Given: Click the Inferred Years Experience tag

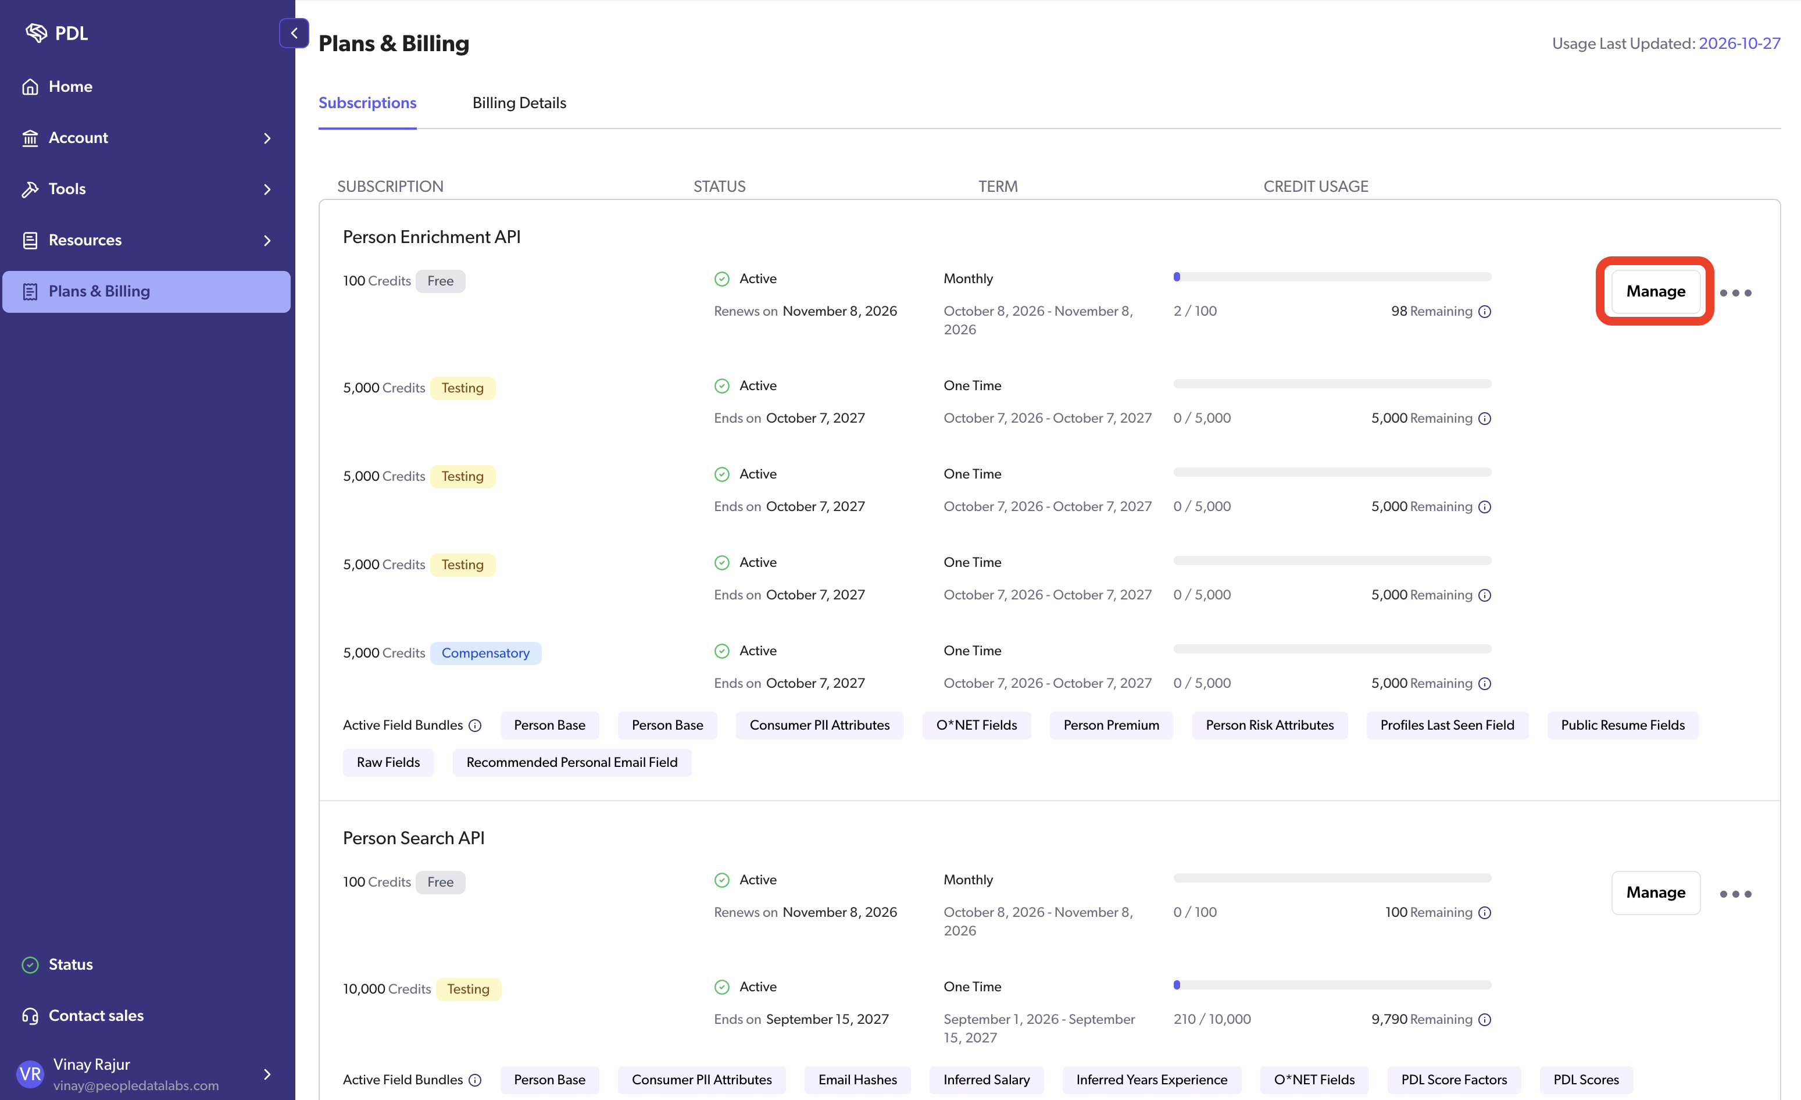Looking at the screenshot, I should pos(1151,1080).
